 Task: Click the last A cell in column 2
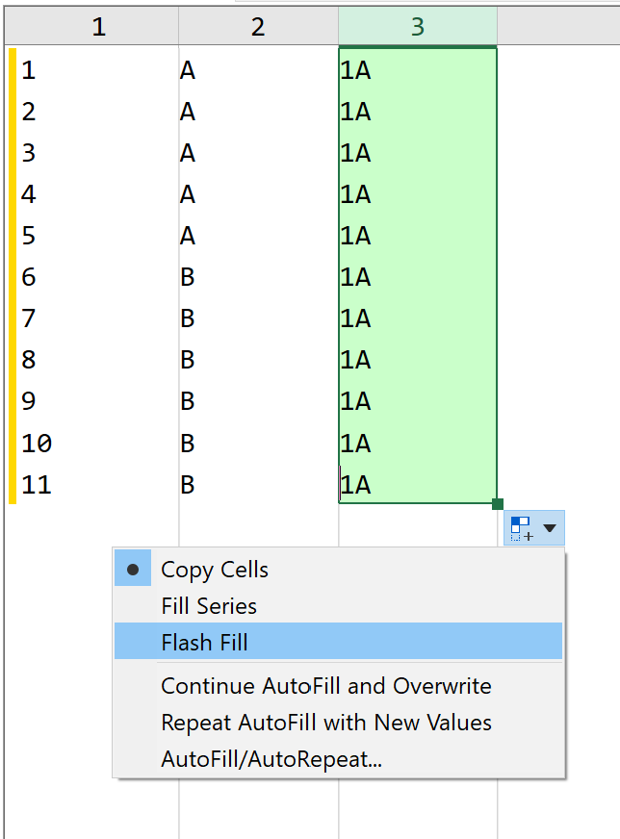click(259, 236)
